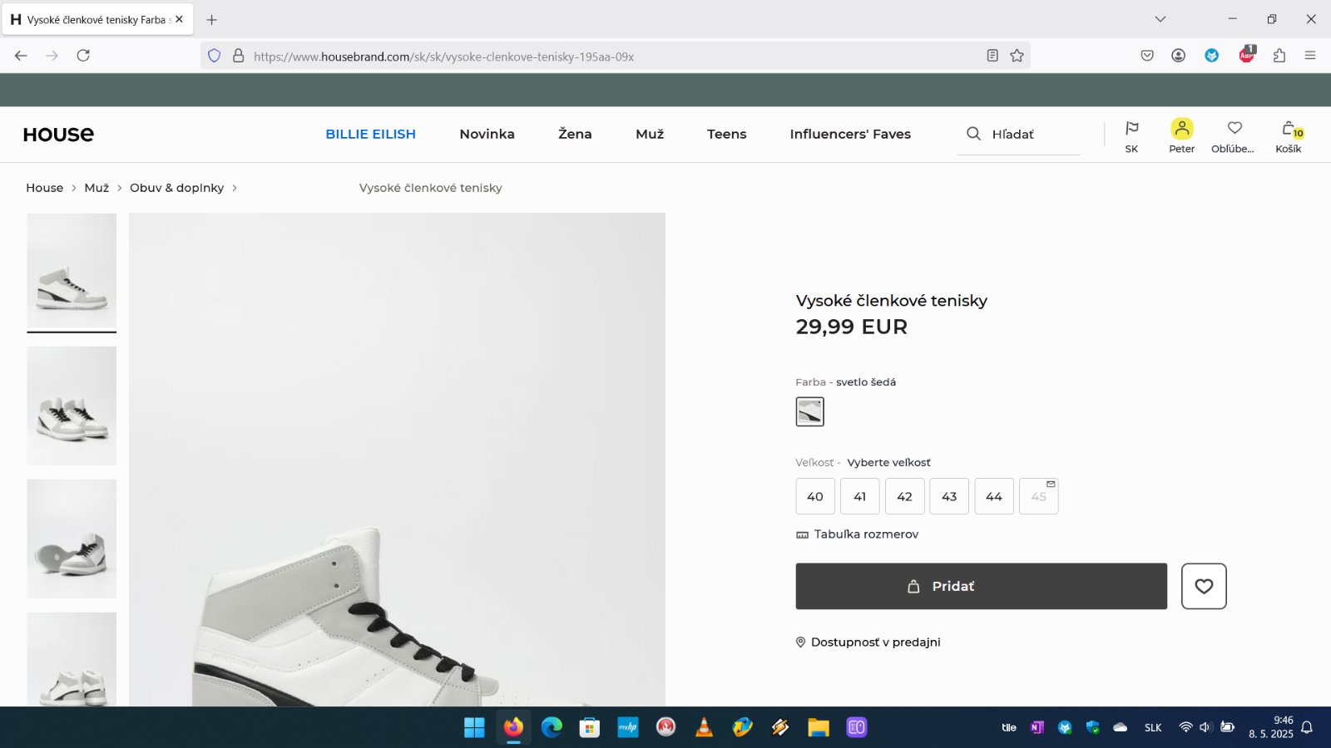Image resolution: width=1331 pixels, height=748 pixels.
Task: Open the Firefox application menu
Action: 1310,56
